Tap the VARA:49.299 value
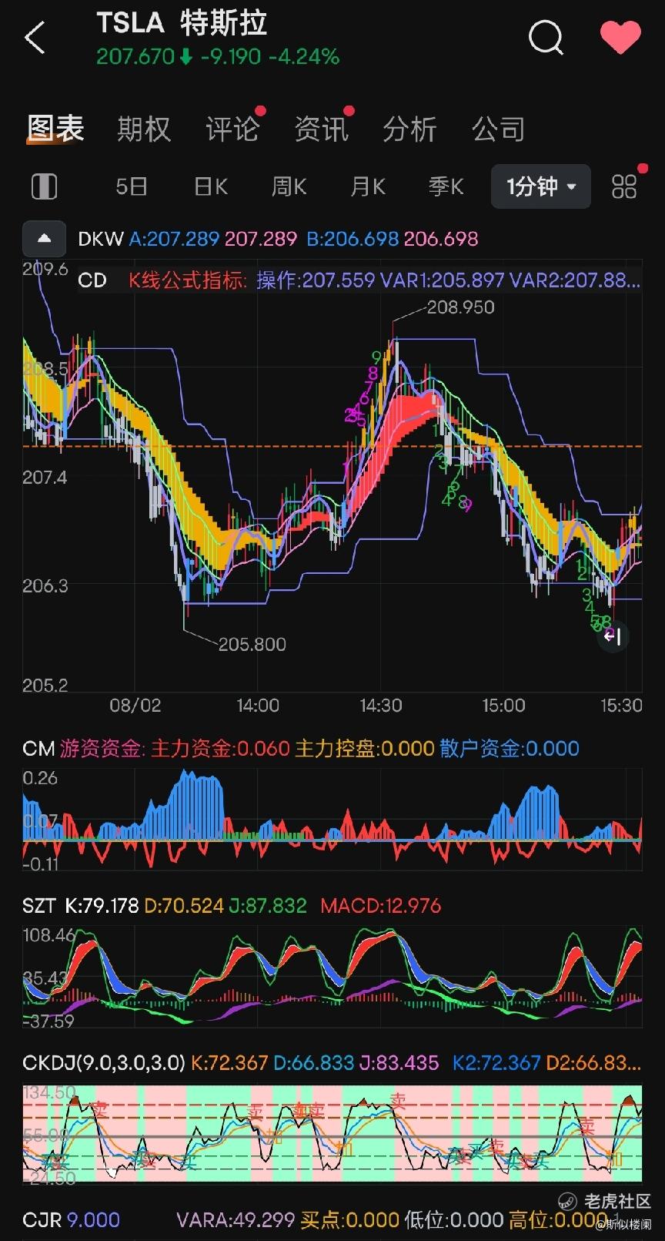 [x=236, y=1220]
